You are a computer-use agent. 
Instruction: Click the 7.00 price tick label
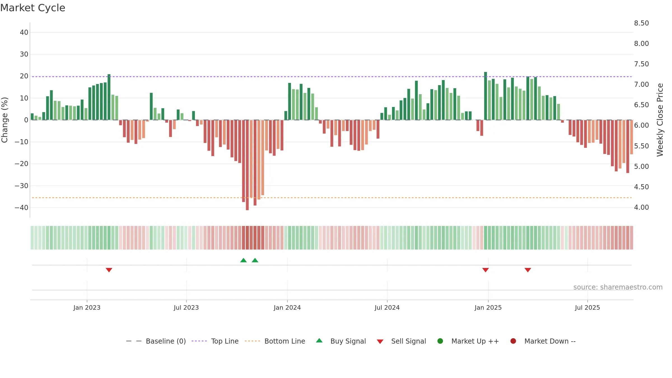pyautogui.click(x=641, y=84)
